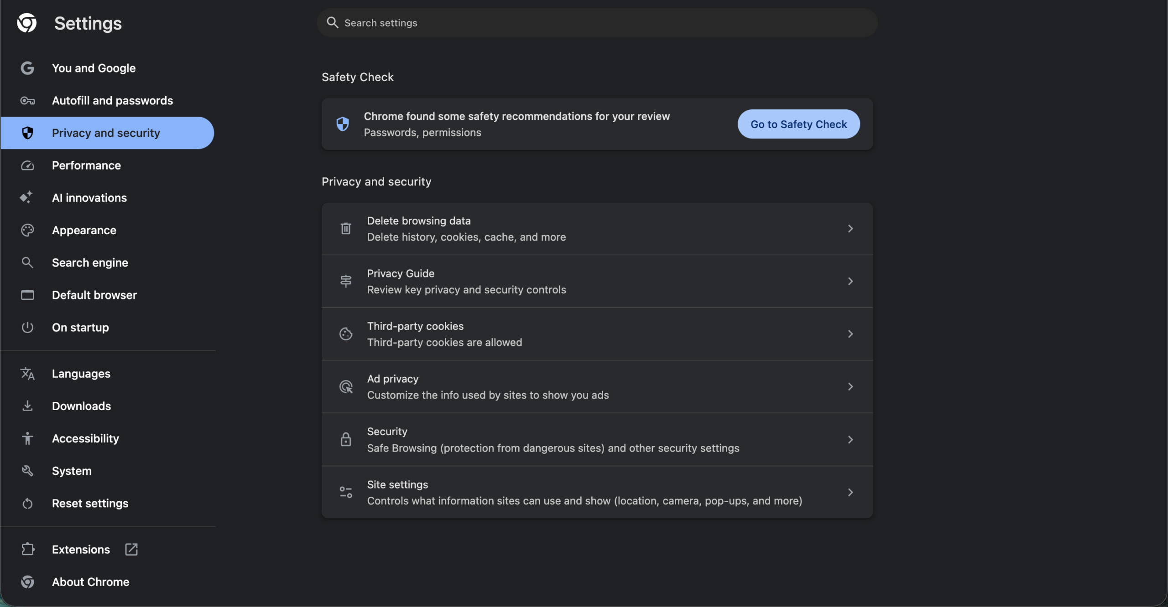Click the wrench icon for System

27,470
